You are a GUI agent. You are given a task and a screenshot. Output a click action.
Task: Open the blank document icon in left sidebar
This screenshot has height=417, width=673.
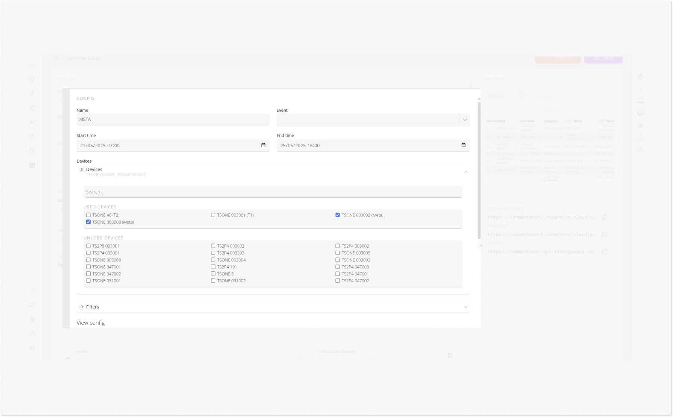point(32,137)
